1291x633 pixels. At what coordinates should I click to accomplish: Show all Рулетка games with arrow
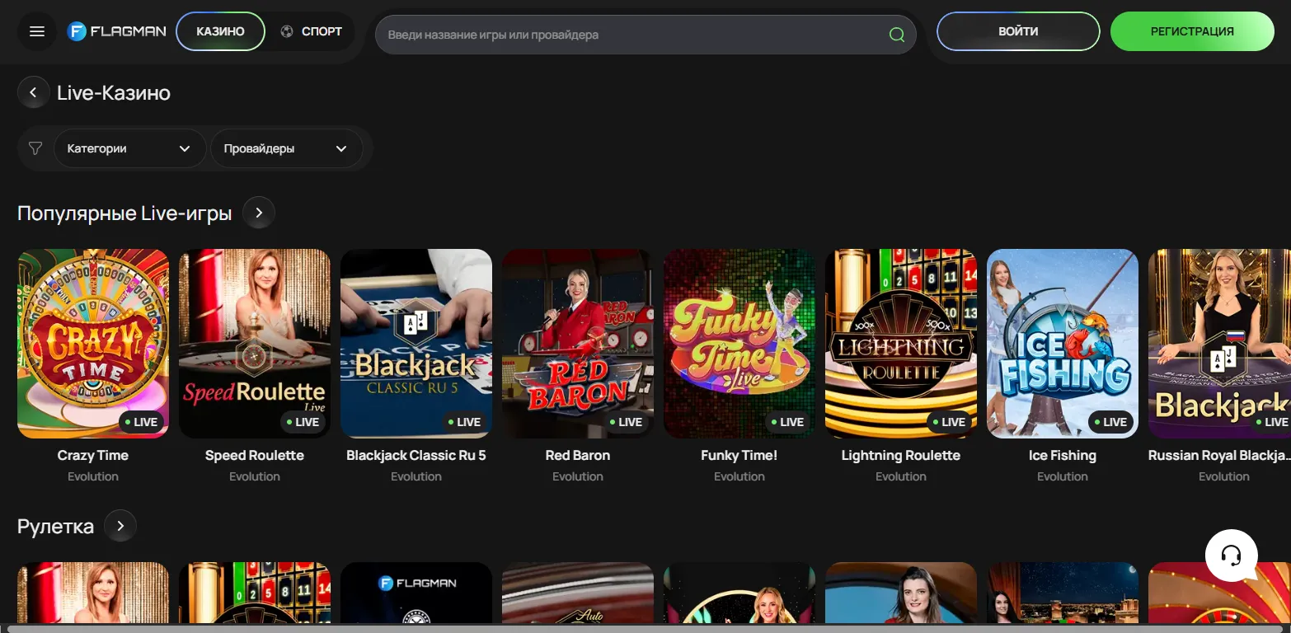click(x=120, y=526)
